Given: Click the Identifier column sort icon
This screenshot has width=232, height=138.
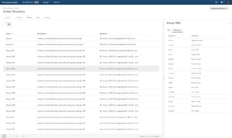Looking at the screenshot, I should click(x=108, y=34).
